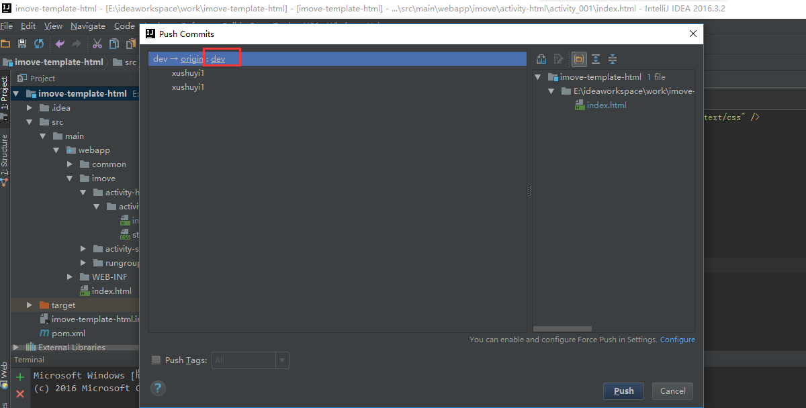Click Collapse All icon in Push dialog
This screenshot has width=806, height=408.
(x=613, y=59)
